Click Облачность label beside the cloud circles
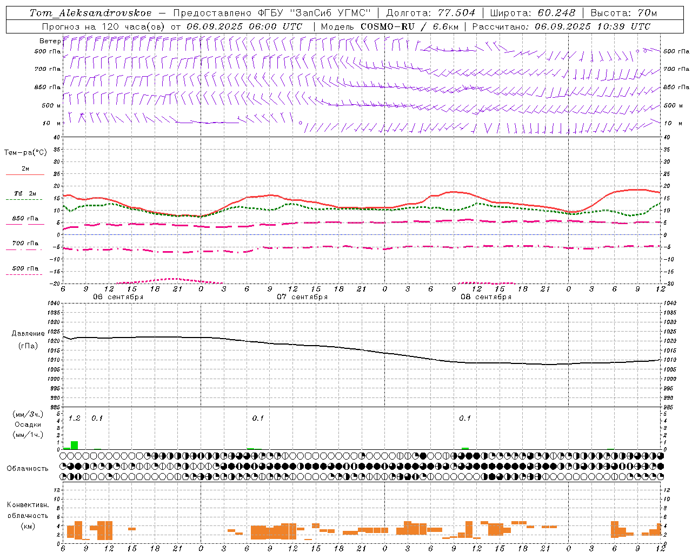Image resolution: width=692 pixels, height=553 pixels. (28, 469)
